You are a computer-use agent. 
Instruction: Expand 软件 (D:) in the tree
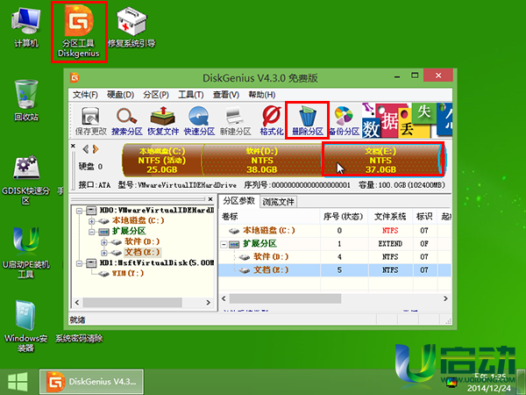(x=104, y=242)
